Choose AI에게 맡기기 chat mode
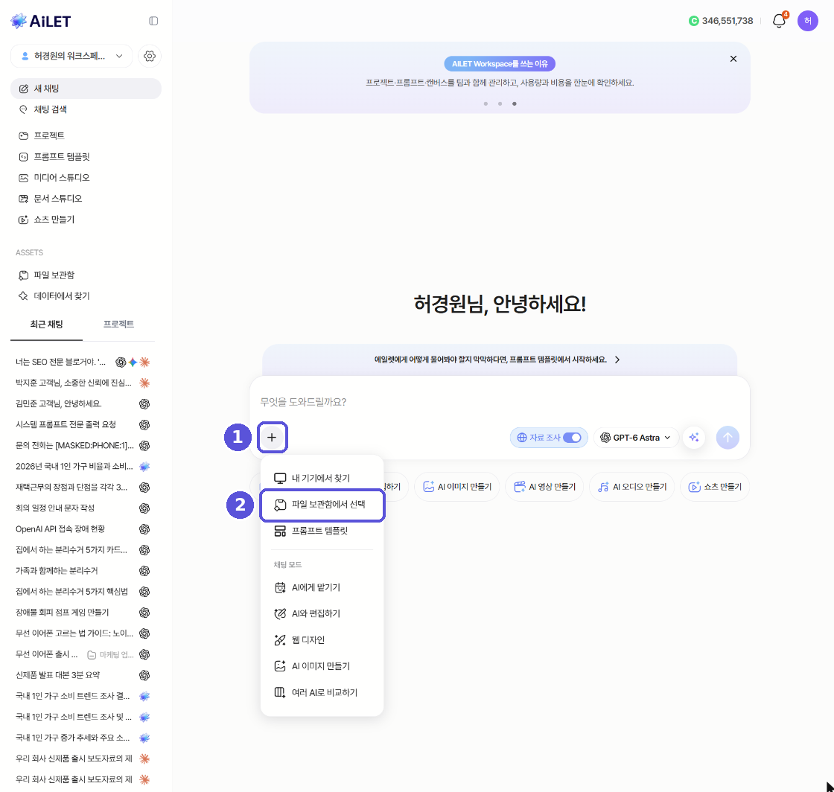Screen dimensions: 834x792 322,587
